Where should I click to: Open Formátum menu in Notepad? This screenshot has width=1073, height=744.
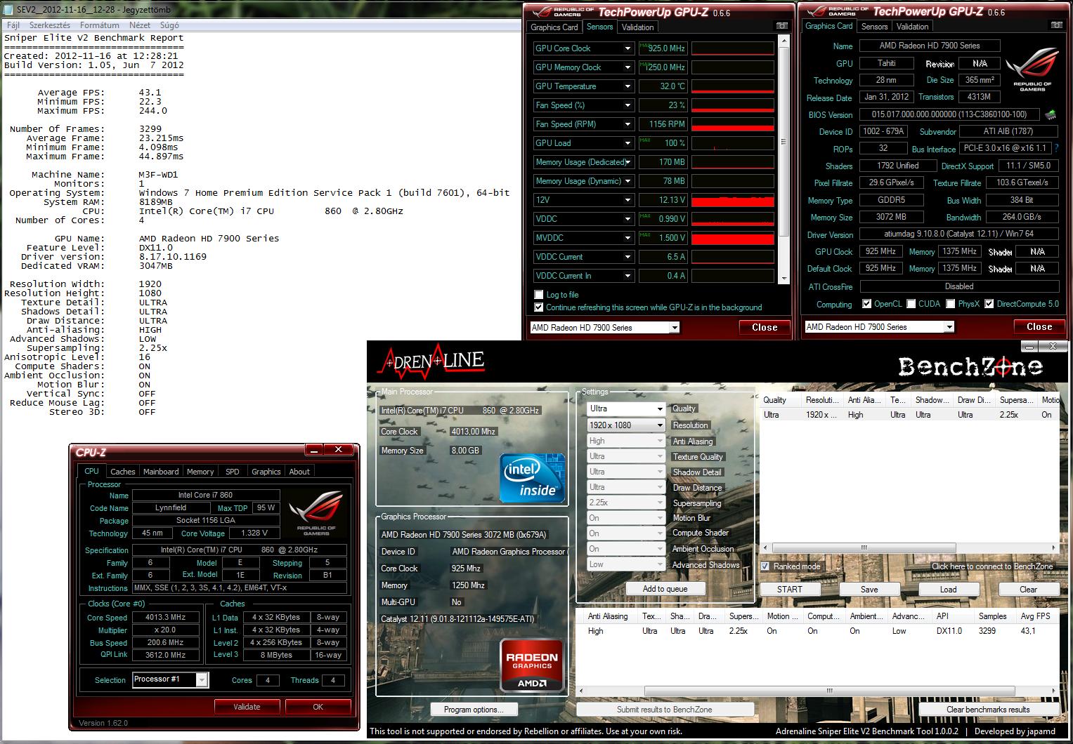tap(99, 25)
